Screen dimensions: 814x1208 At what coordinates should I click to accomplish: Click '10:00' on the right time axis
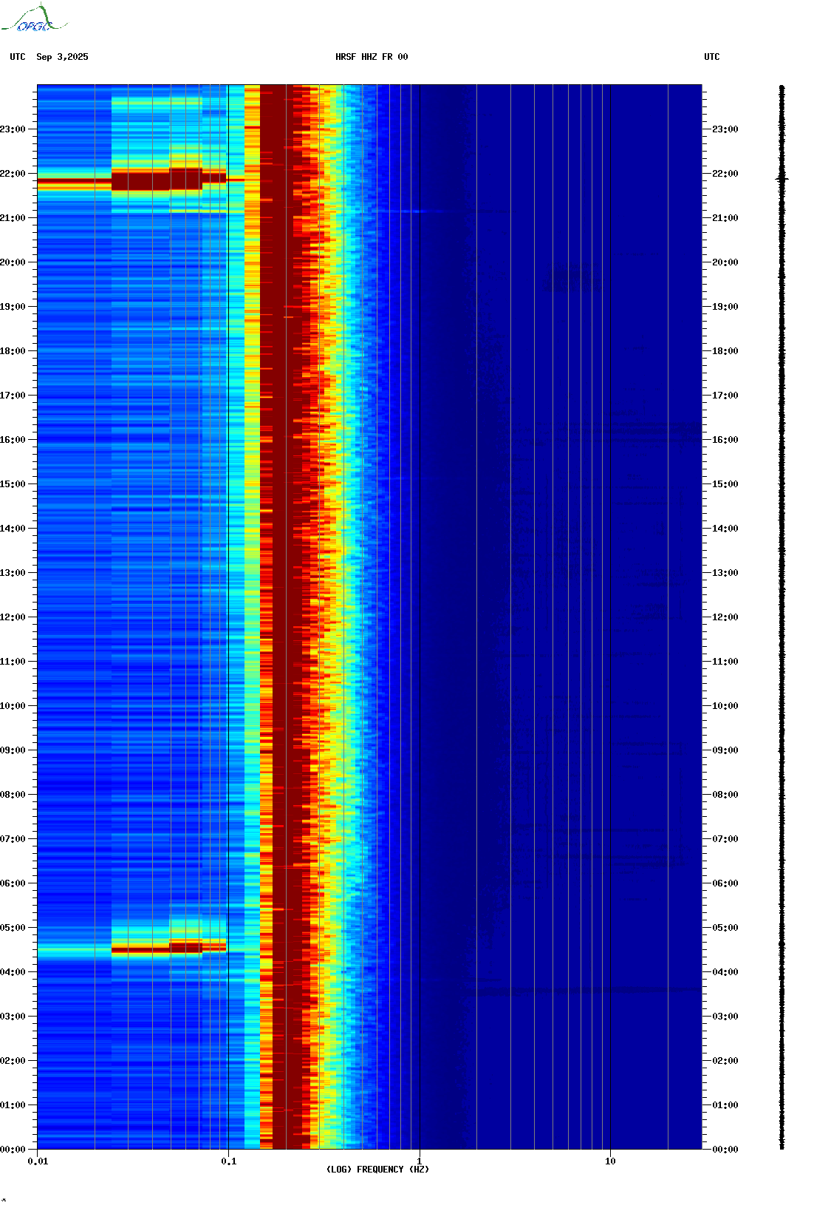[725, 706]
